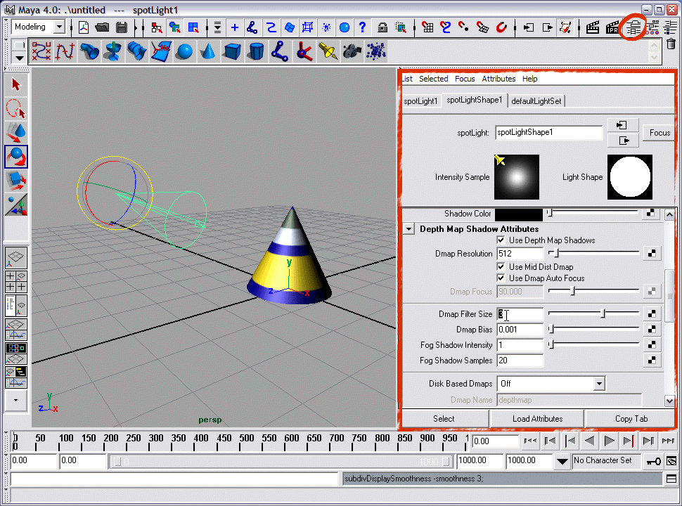
Task: Activate the Lasso select tool
Action: pos(16,109)
